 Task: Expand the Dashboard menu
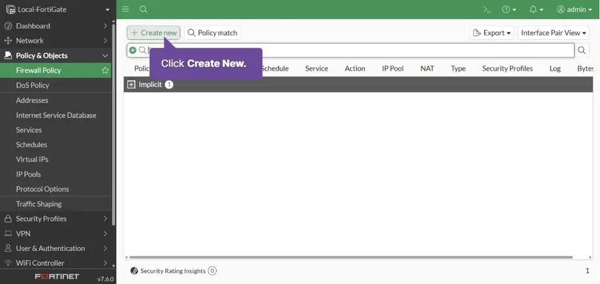tap(56, 26)
